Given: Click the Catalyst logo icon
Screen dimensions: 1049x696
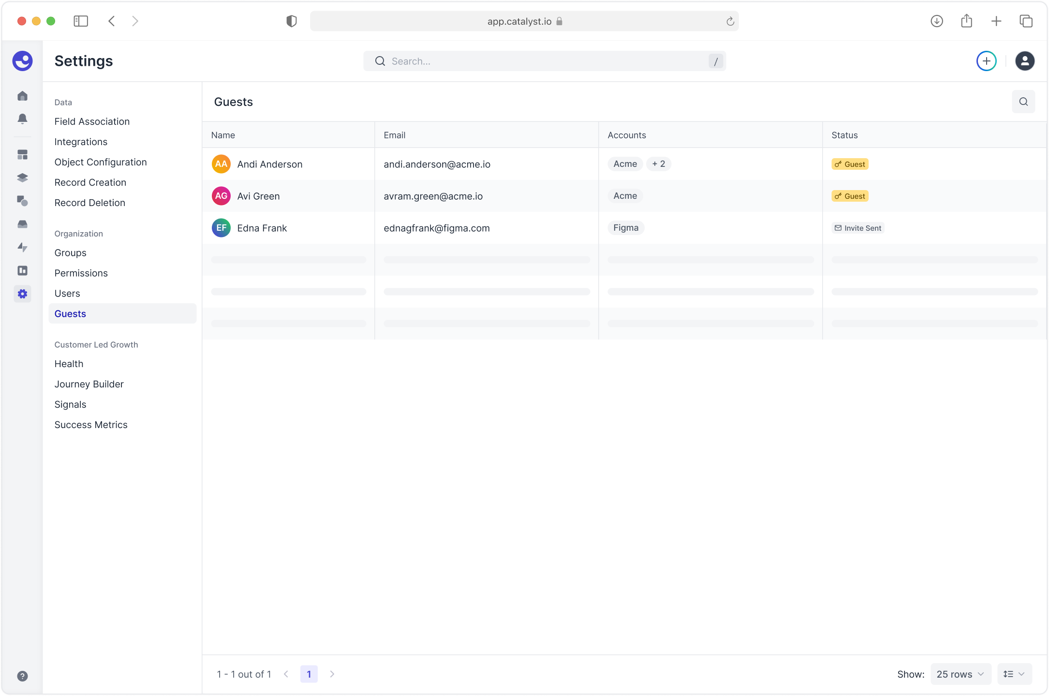Looking at the screenshot, I should 22,61.
